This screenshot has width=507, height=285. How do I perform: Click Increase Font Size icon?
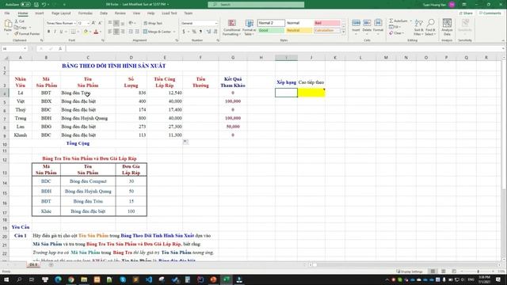click(x=93, y=23)
